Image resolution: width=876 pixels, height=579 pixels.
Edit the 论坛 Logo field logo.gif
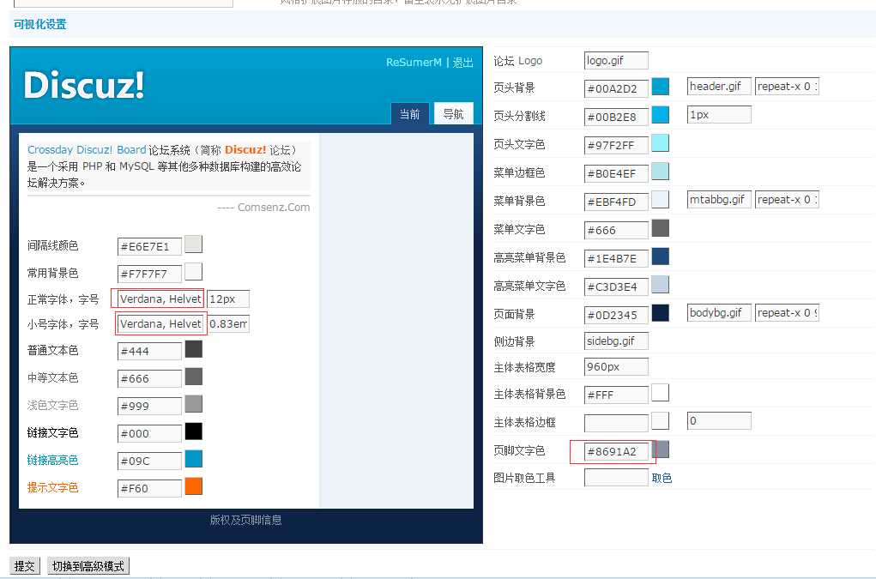point(616,60)
